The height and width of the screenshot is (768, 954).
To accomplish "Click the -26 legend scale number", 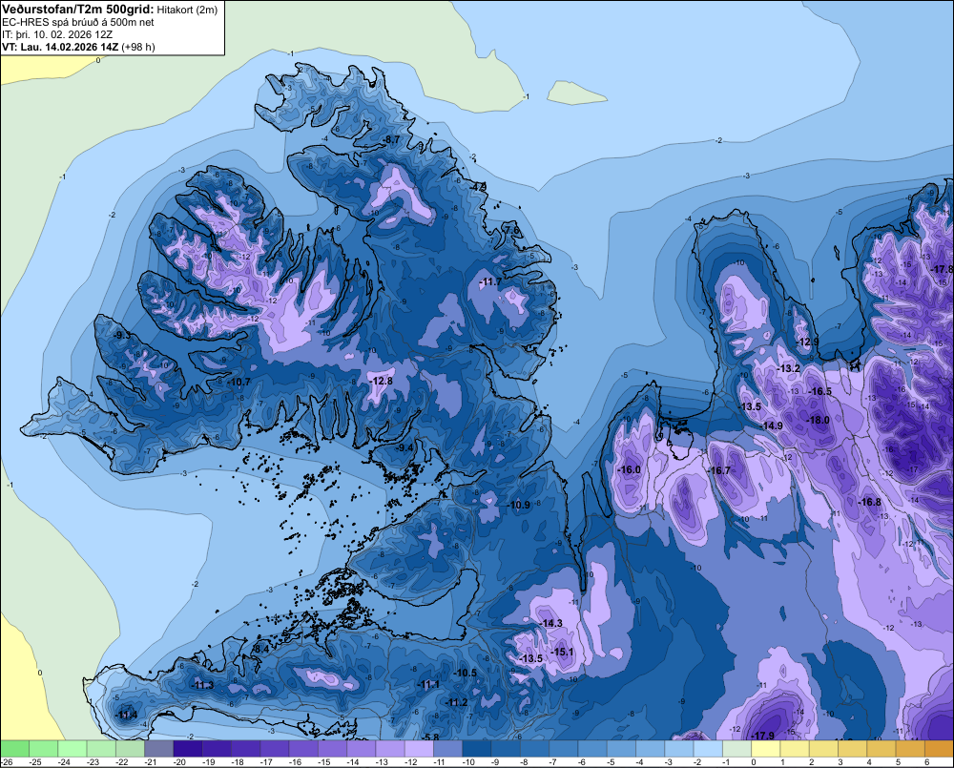I will 8,762.
